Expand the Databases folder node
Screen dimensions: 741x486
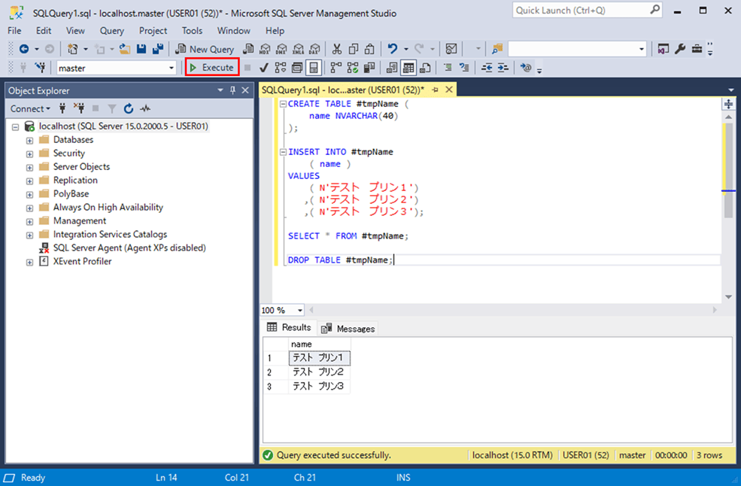click(x=29, y=141)
